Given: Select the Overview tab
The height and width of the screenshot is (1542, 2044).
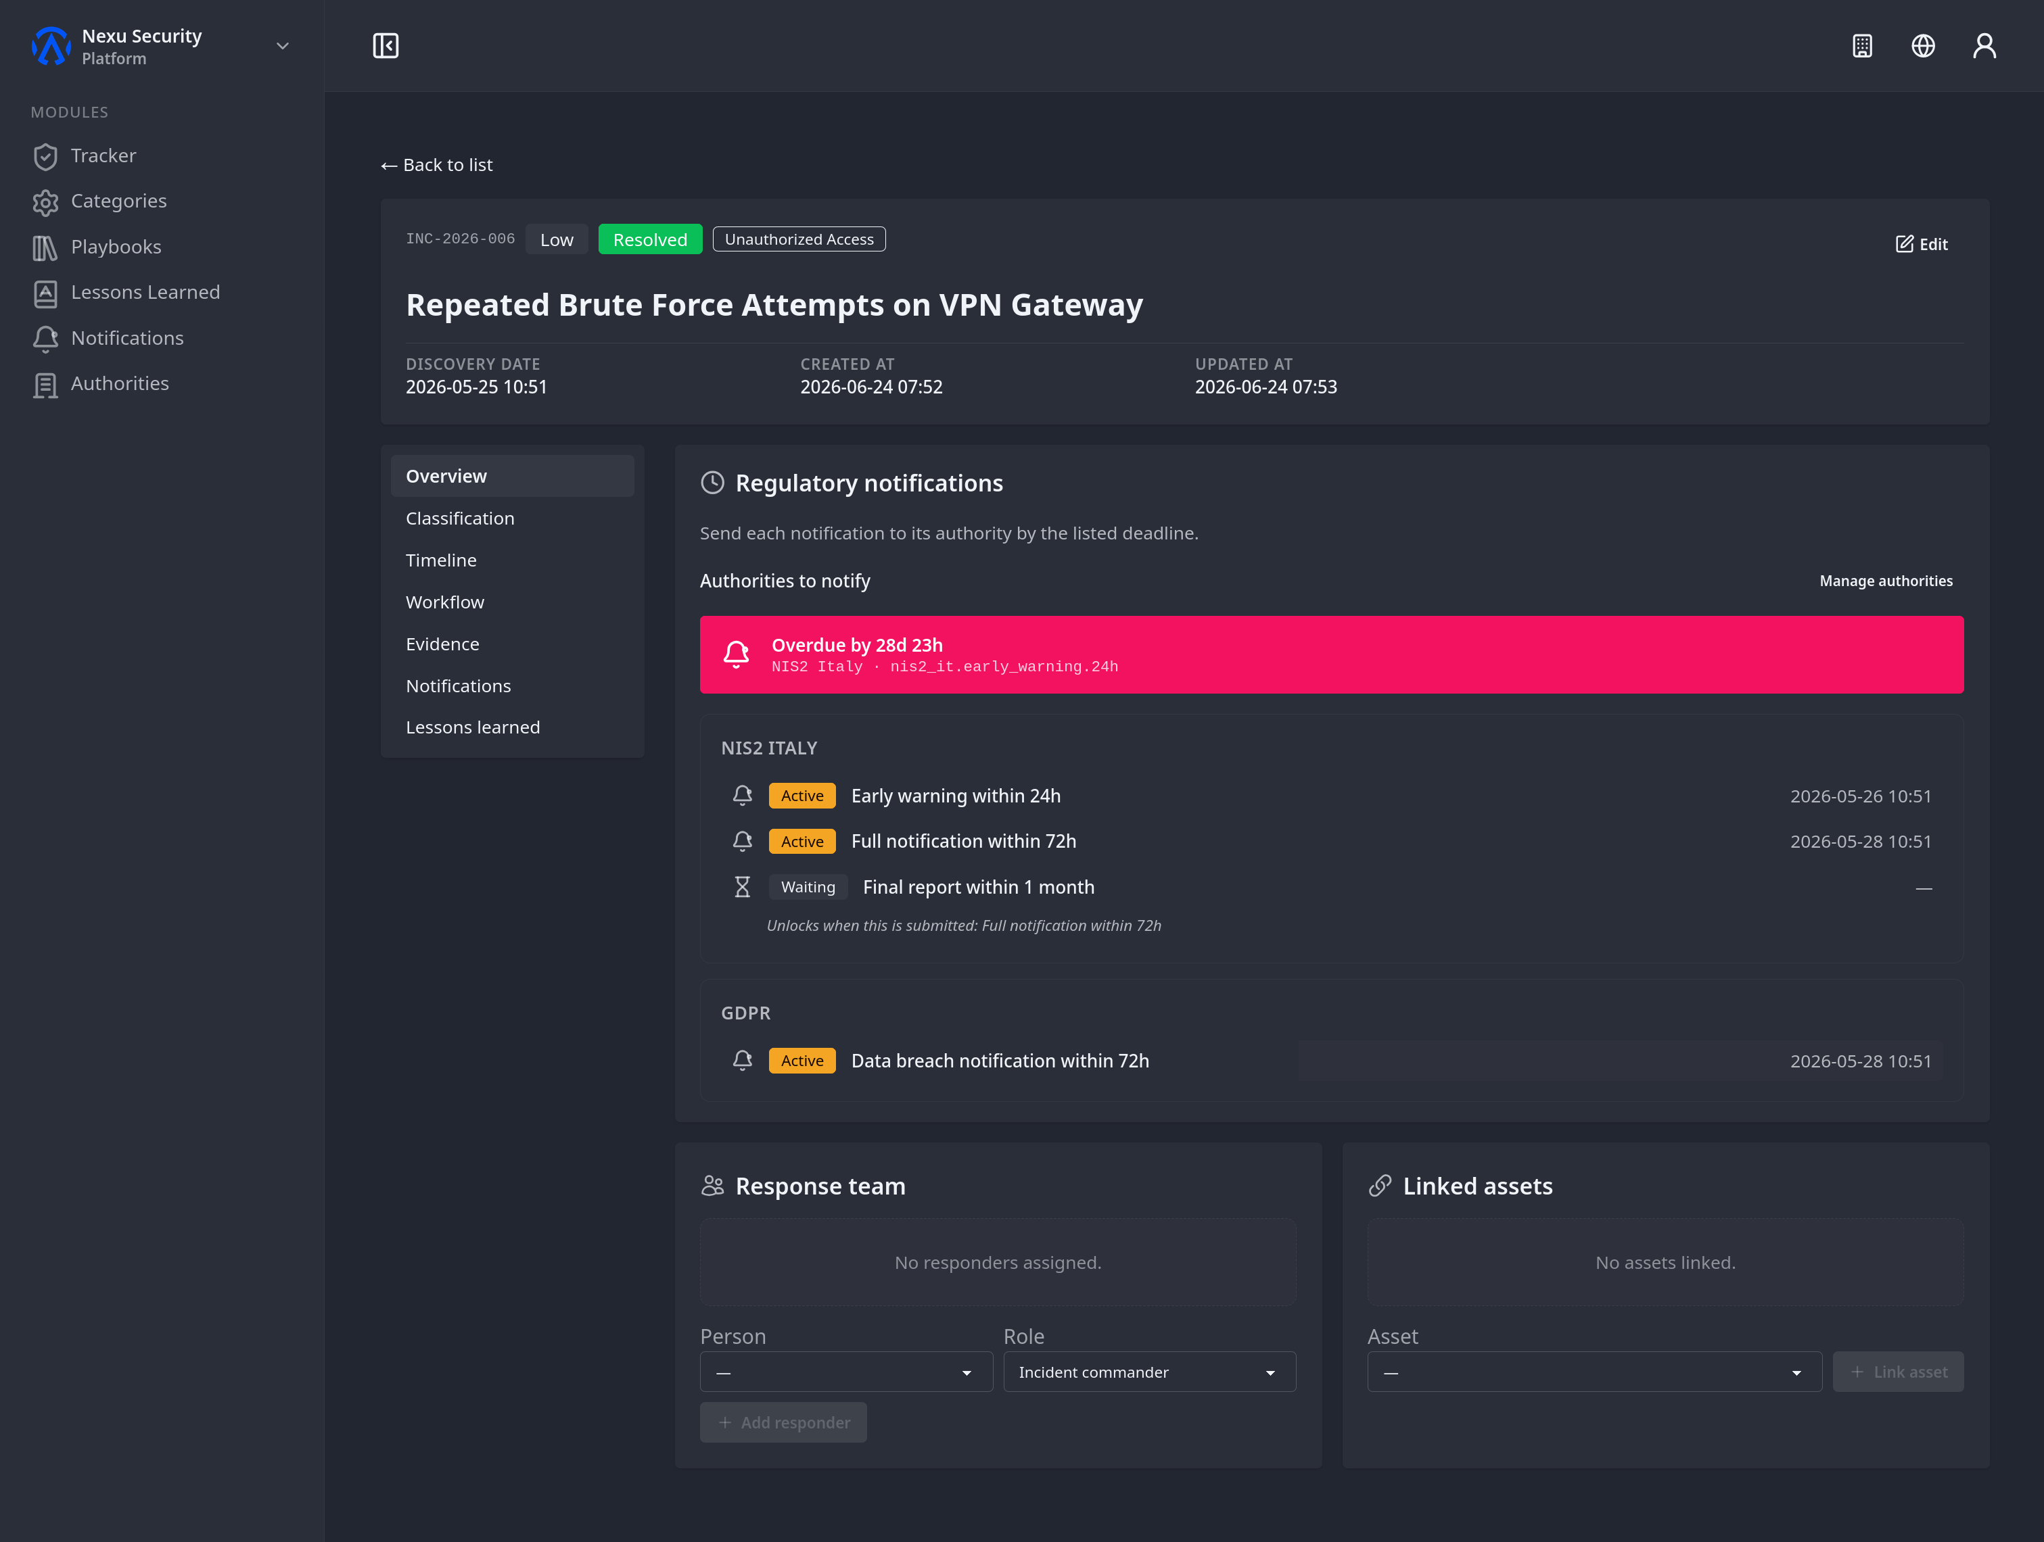Looking at the screenshot, I should (512, 477).
